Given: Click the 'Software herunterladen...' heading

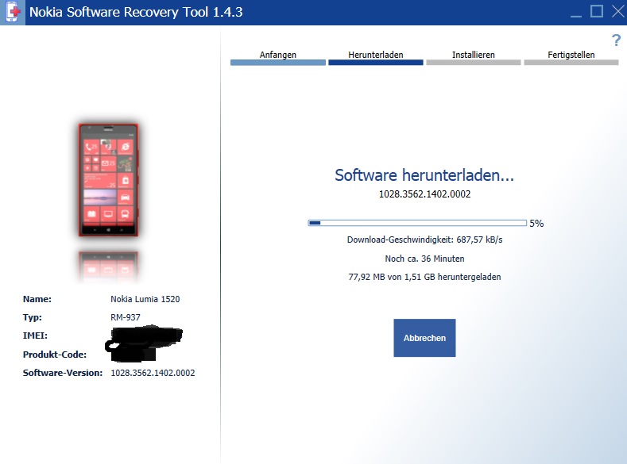Looking at the screenshot, I should 424,175.
